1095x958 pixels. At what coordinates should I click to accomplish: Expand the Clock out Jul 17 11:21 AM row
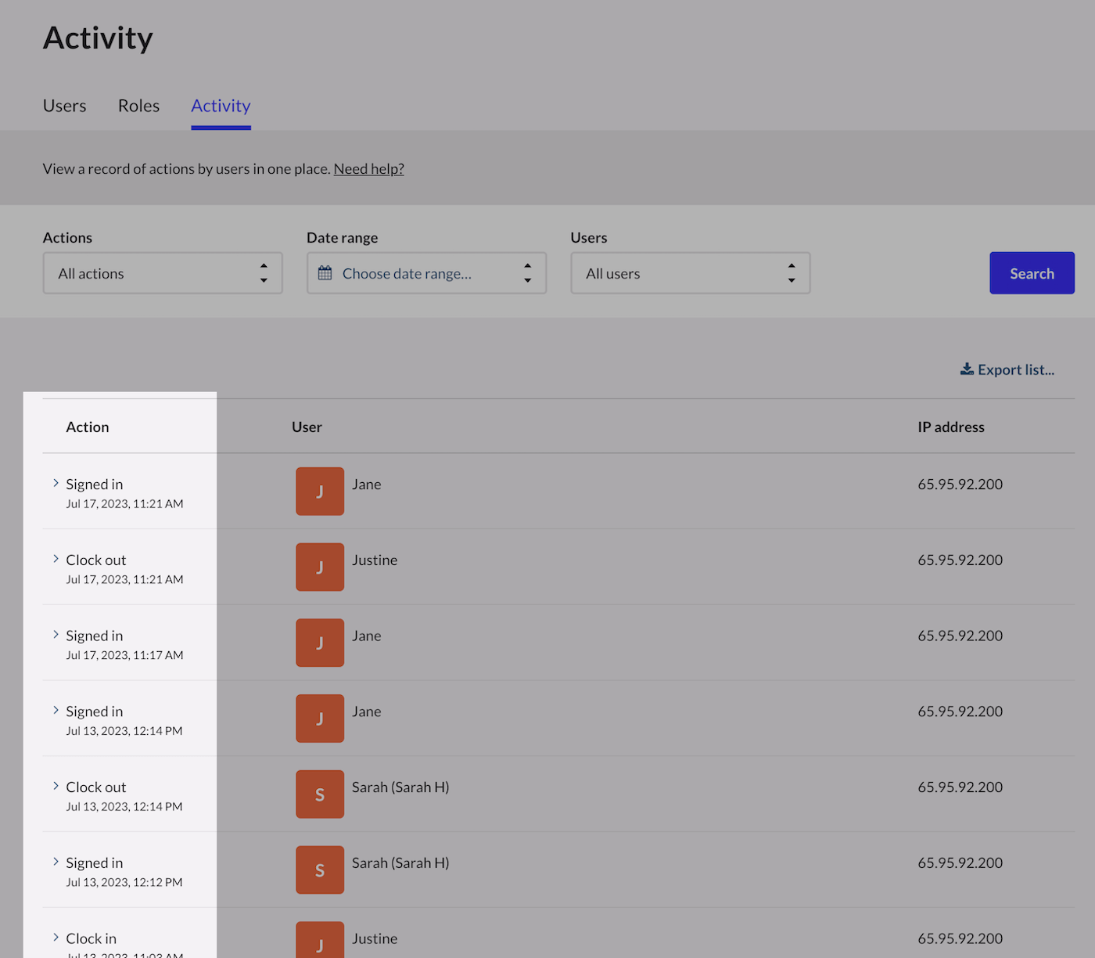pos(56,559)
